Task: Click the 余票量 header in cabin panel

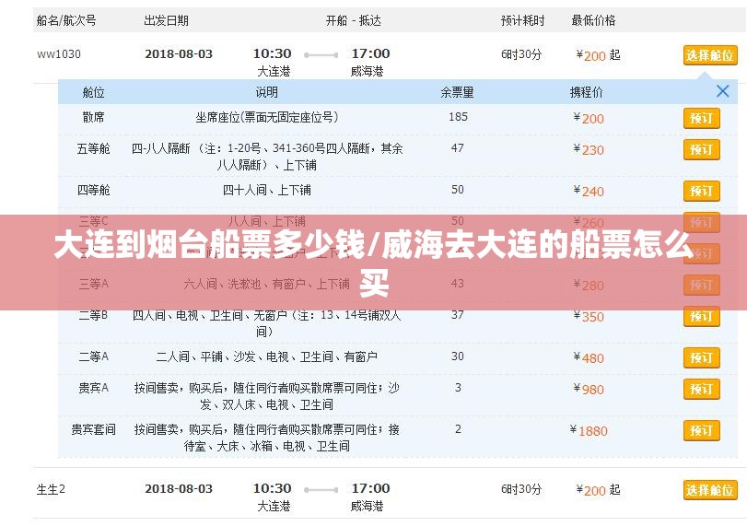Action: coord(457,92)
